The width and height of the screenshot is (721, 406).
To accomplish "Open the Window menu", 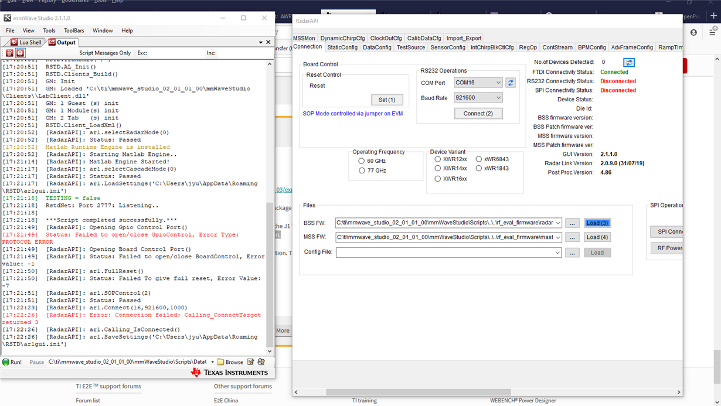I will coord(103,30).
